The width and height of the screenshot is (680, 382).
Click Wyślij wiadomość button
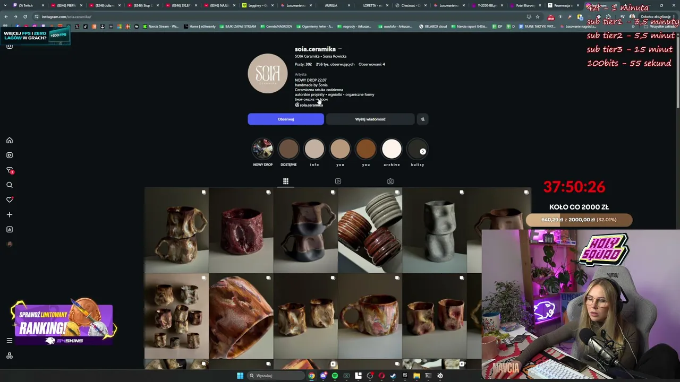click(370, 119)
